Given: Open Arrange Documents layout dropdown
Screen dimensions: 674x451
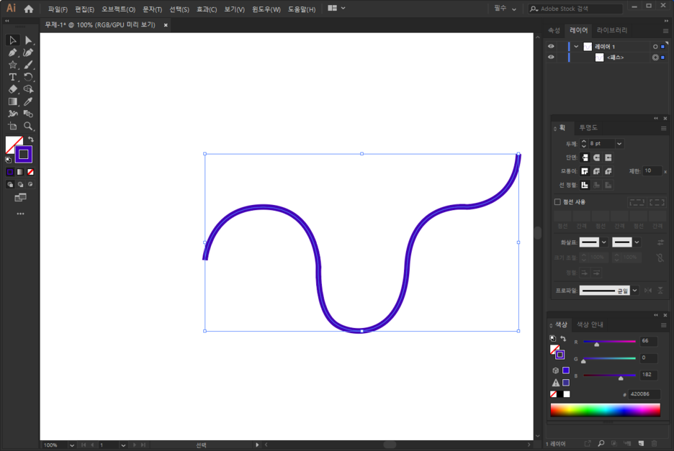Looking at the screenshot, I should tap(336, 8).
